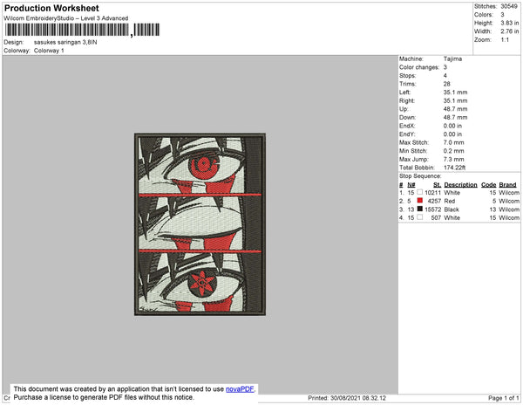
Task: Click the width value 2.76 in
Action: pos(510,31)
